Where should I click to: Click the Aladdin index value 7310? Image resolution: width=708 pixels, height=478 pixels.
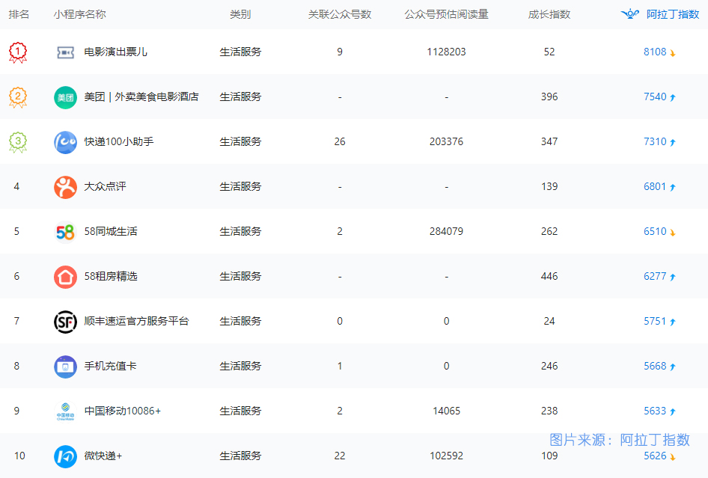(x=655, y=141)
